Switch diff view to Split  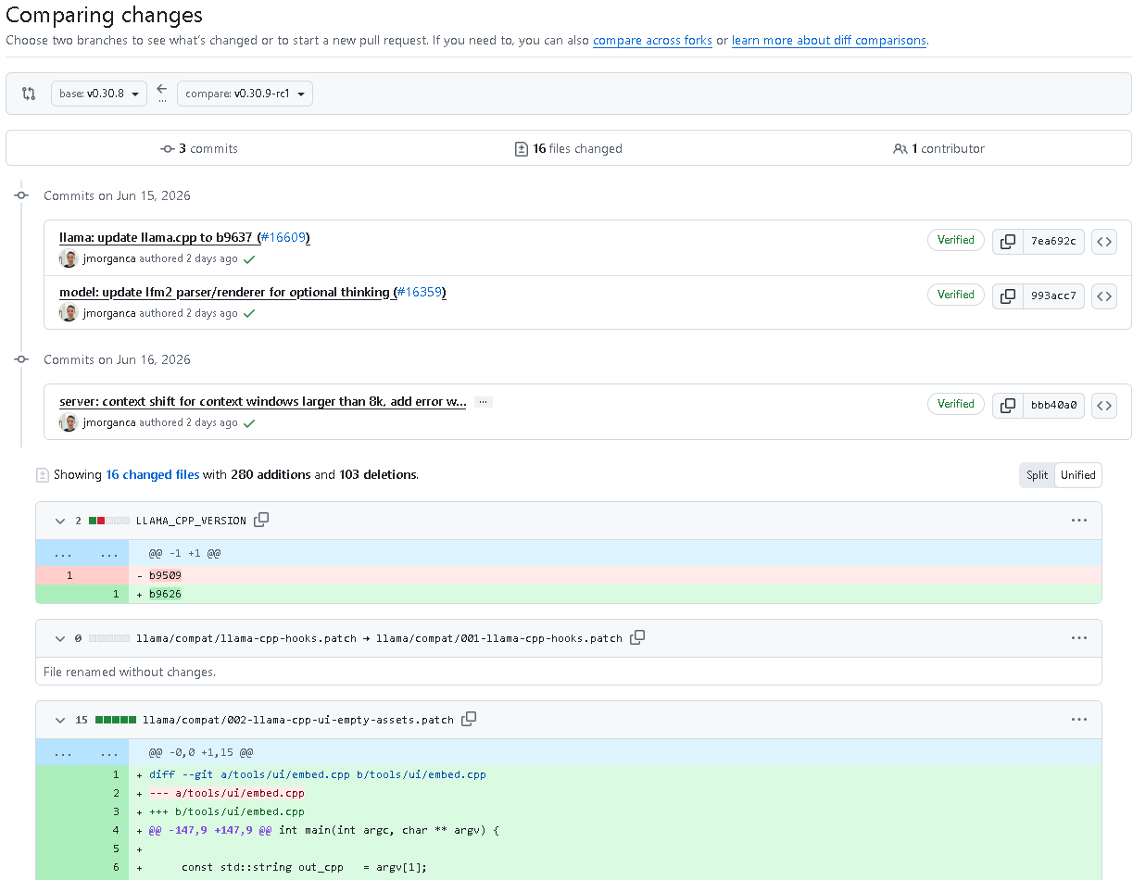pyautogui.click(x=1037, y=475)
